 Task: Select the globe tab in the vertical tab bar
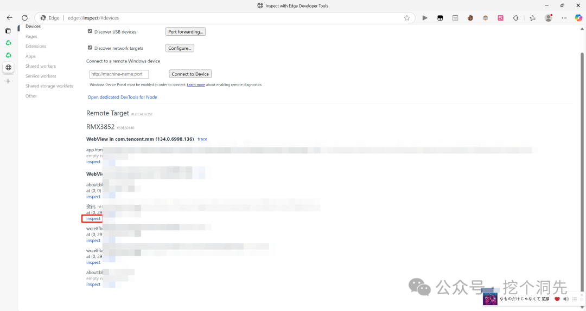click(8, 68)
